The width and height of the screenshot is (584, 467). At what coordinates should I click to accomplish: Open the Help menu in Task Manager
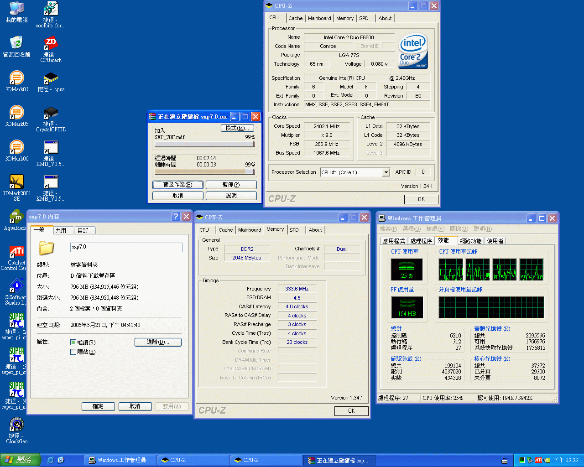(483, 229)
